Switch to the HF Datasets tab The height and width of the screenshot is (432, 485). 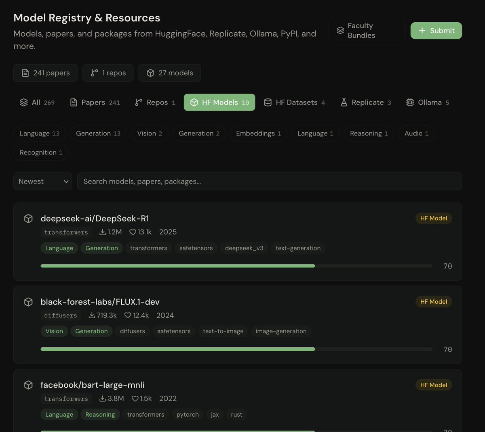(294, 102)
